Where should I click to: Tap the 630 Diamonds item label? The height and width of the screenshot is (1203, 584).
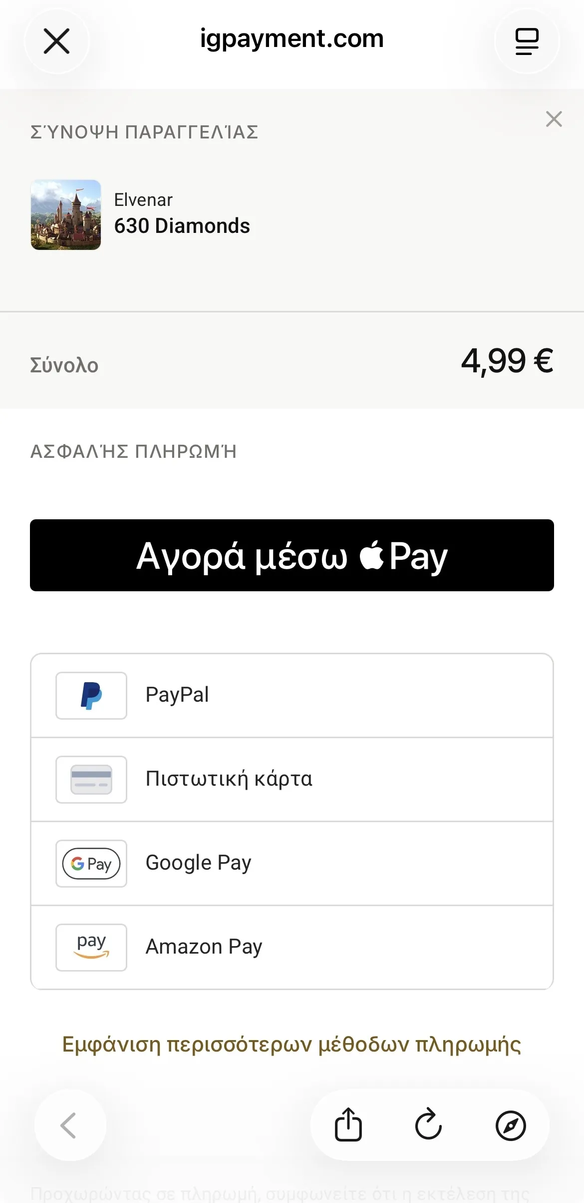tap(182, 226)
